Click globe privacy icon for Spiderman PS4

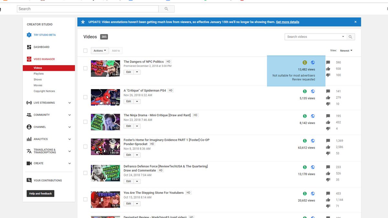[313, 91]
